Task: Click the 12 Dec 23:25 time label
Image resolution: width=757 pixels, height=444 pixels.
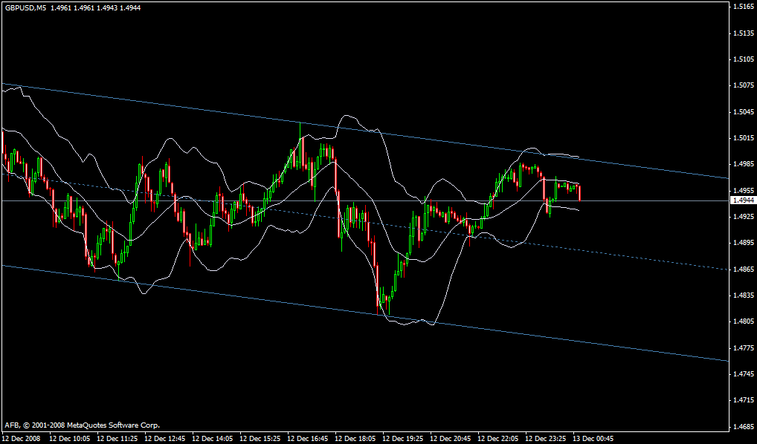Action: 545,438
